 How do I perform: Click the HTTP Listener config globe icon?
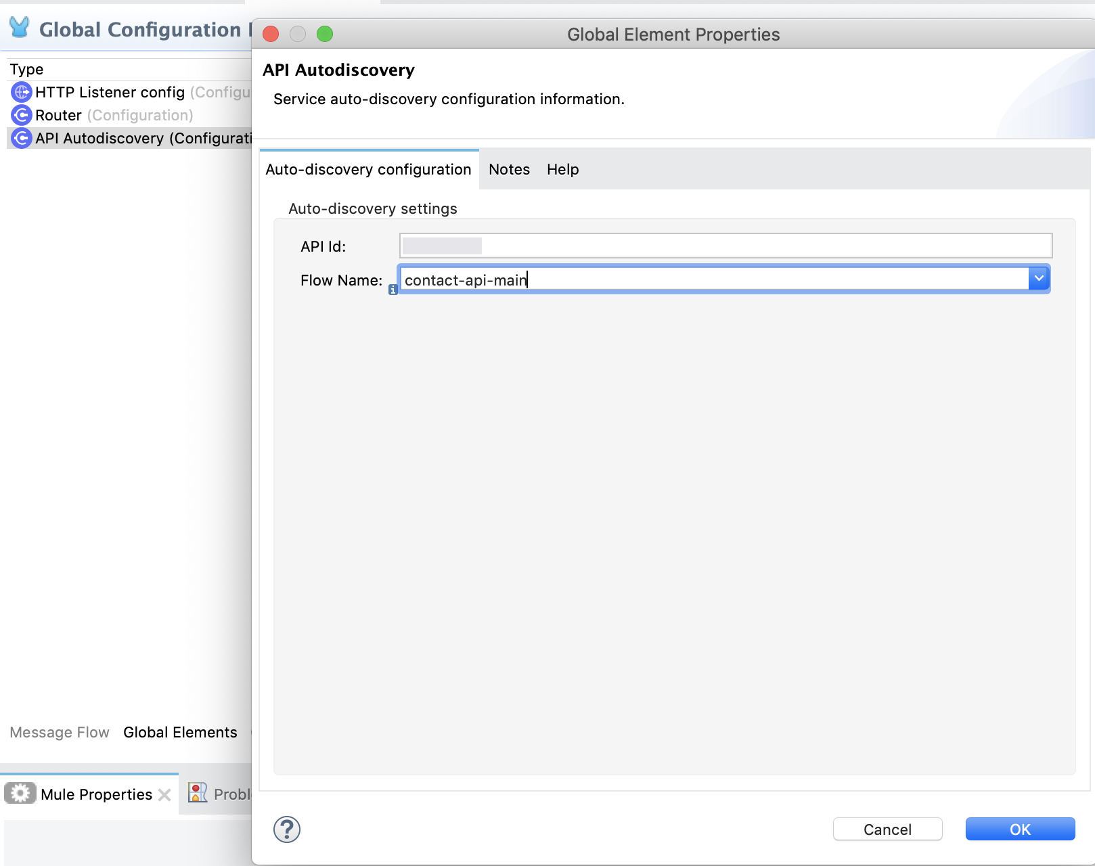click(x=22, y=92)
